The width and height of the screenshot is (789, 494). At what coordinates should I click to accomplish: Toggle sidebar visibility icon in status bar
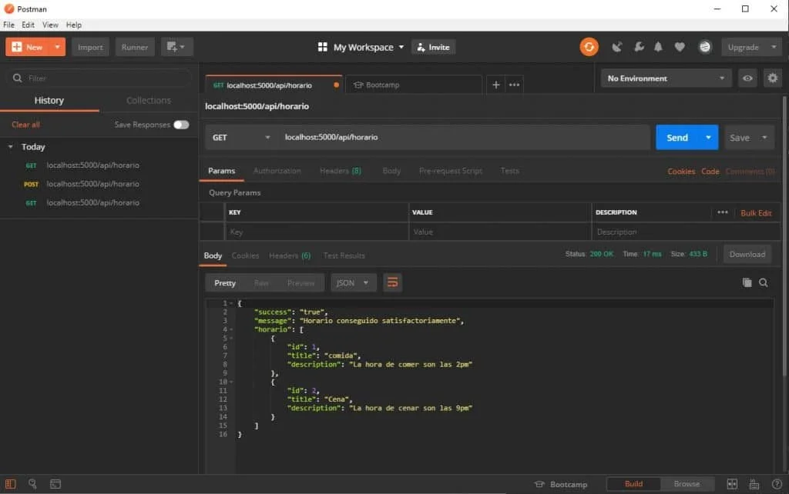click(11, 484)
